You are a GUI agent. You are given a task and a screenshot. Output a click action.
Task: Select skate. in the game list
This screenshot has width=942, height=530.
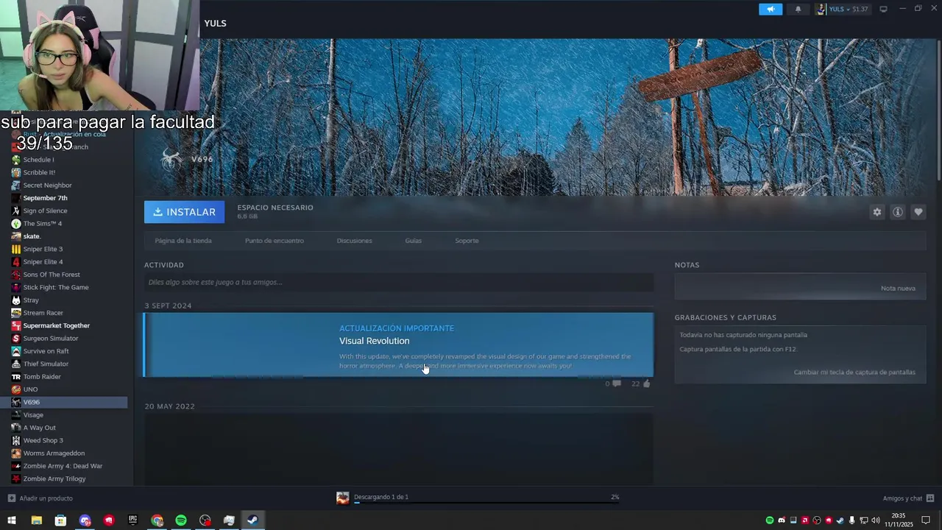pyautogui.click(x=31, y=236)
